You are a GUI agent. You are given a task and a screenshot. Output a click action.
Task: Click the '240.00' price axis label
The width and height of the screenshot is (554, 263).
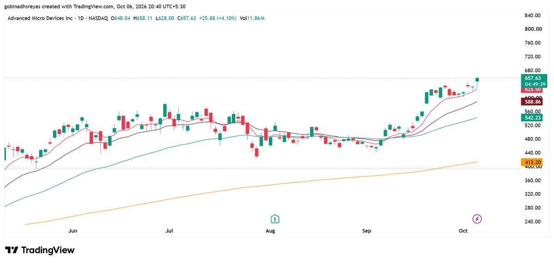[532, 222]
